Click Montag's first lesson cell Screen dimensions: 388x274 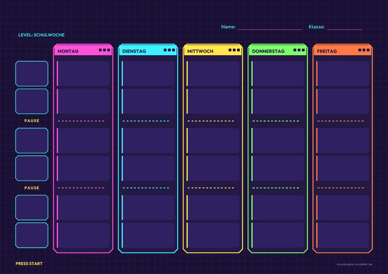click(x=83, y=74)
